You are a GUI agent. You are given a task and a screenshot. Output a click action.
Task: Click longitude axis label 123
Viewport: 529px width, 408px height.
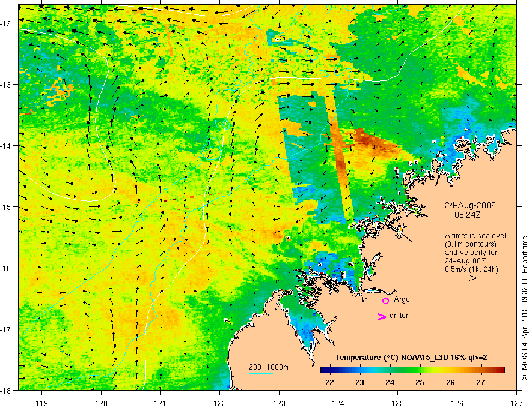[279, 403]
